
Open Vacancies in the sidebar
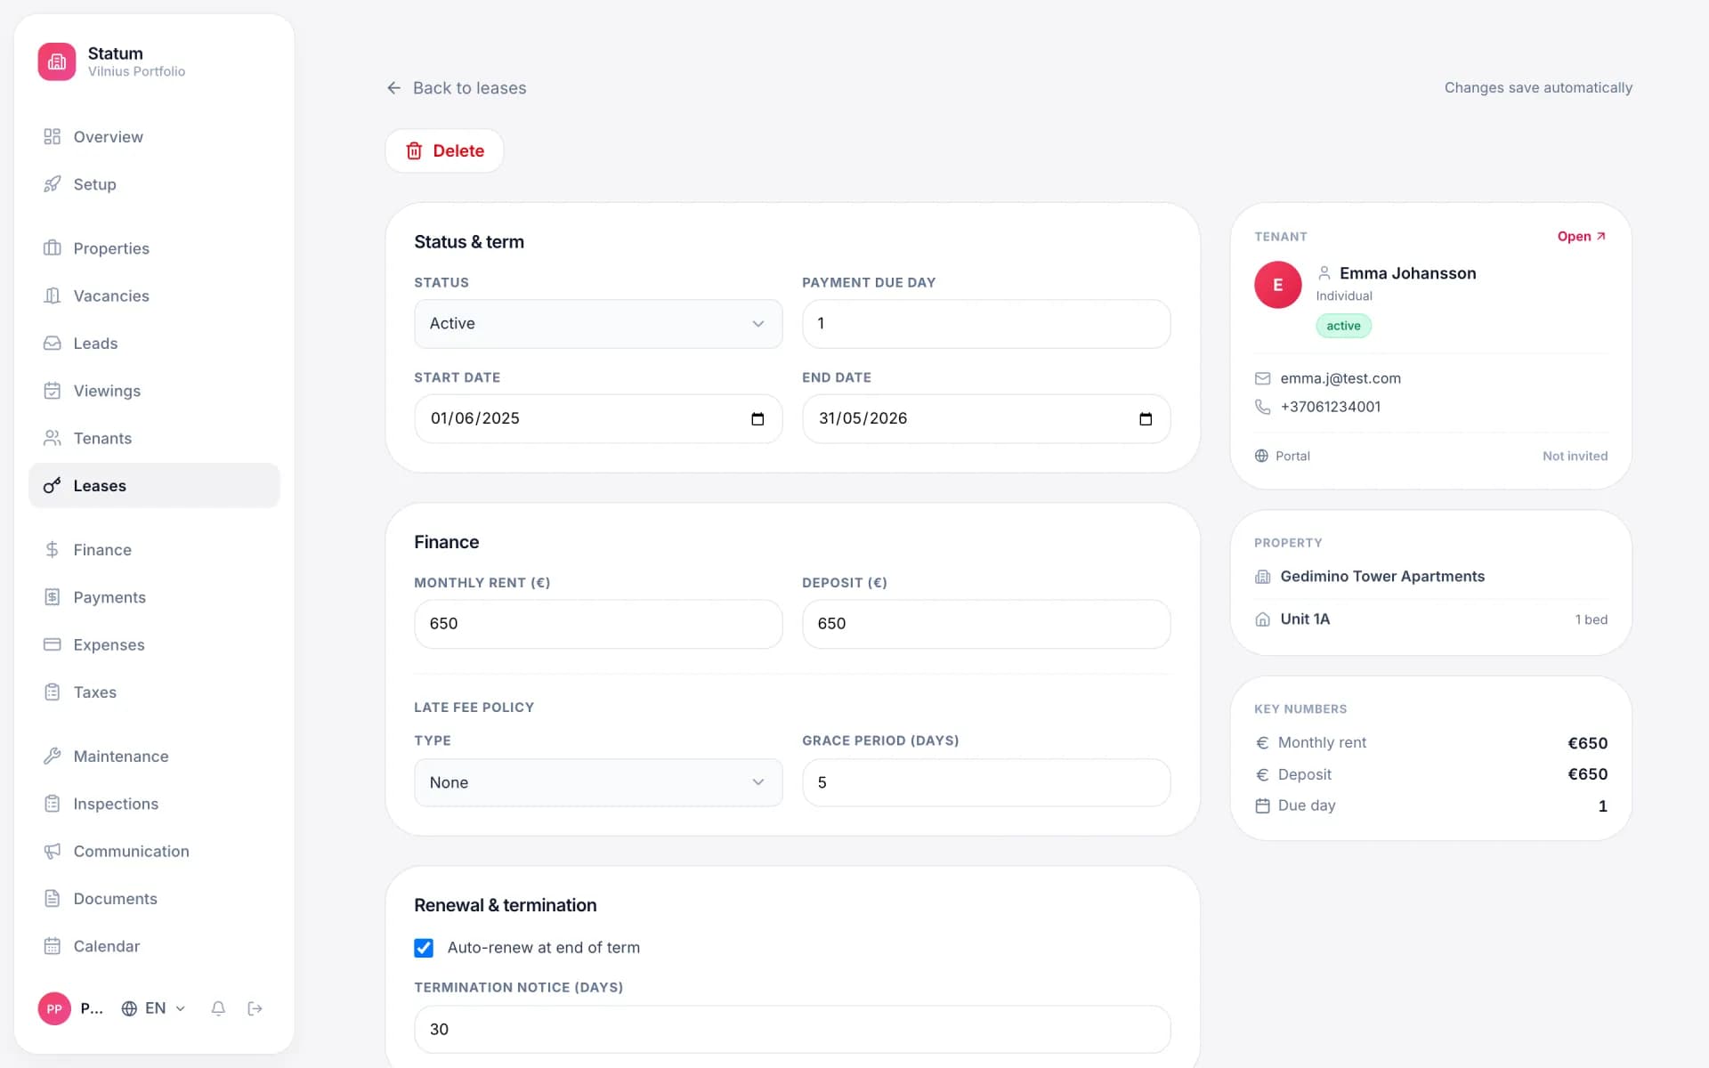pyautogui.click(x=154, y=295)
